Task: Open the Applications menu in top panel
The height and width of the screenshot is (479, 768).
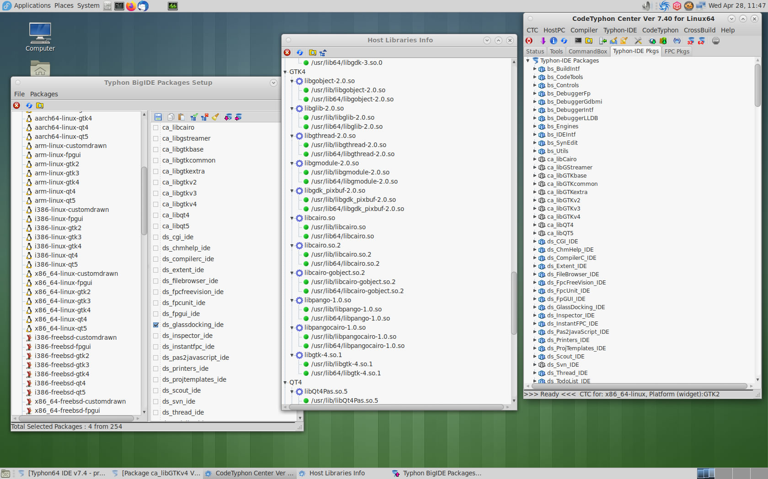Action: [32, 5]
